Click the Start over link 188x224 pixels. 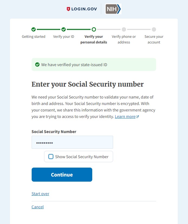(40, 194)
